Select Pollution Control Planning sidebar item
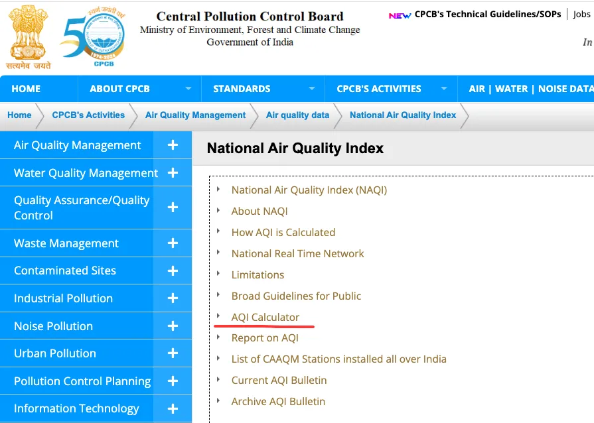 [82, 381]
